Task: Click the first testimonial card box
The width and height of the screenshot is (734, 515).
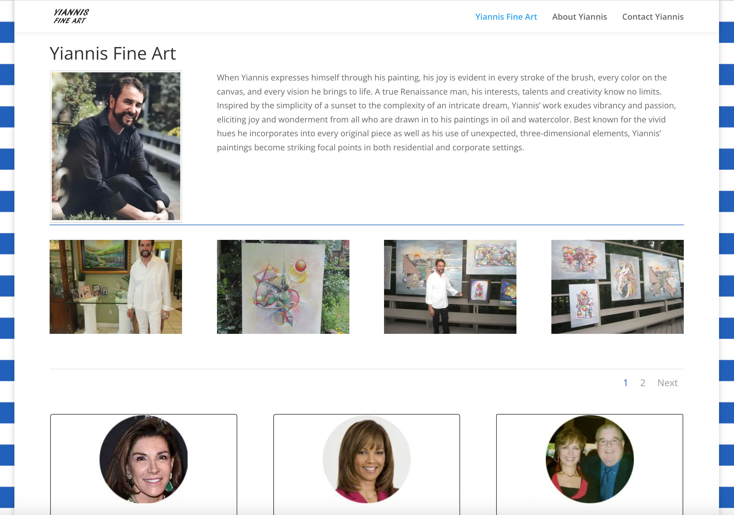Action: click(x=144, y=464)
